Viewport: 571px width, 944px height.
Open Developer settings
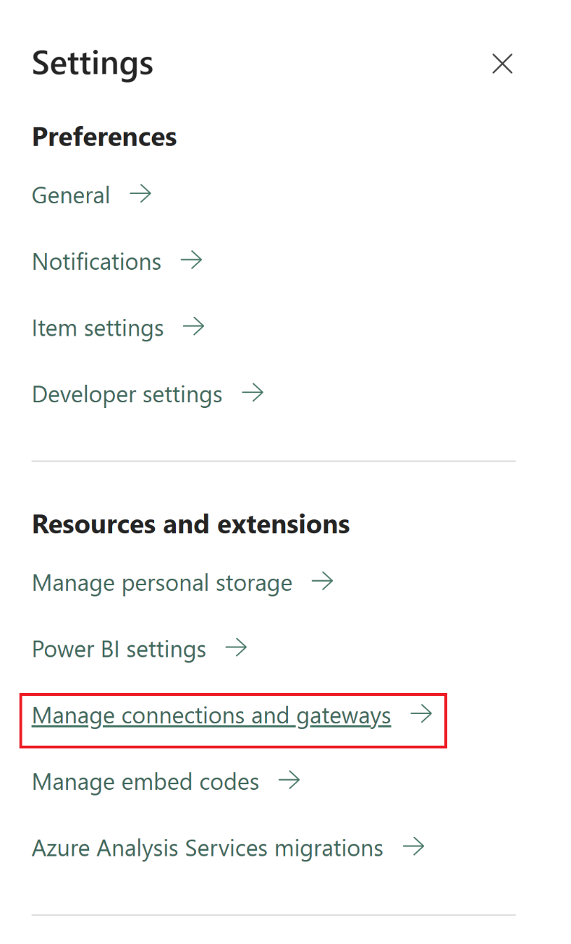127,393
